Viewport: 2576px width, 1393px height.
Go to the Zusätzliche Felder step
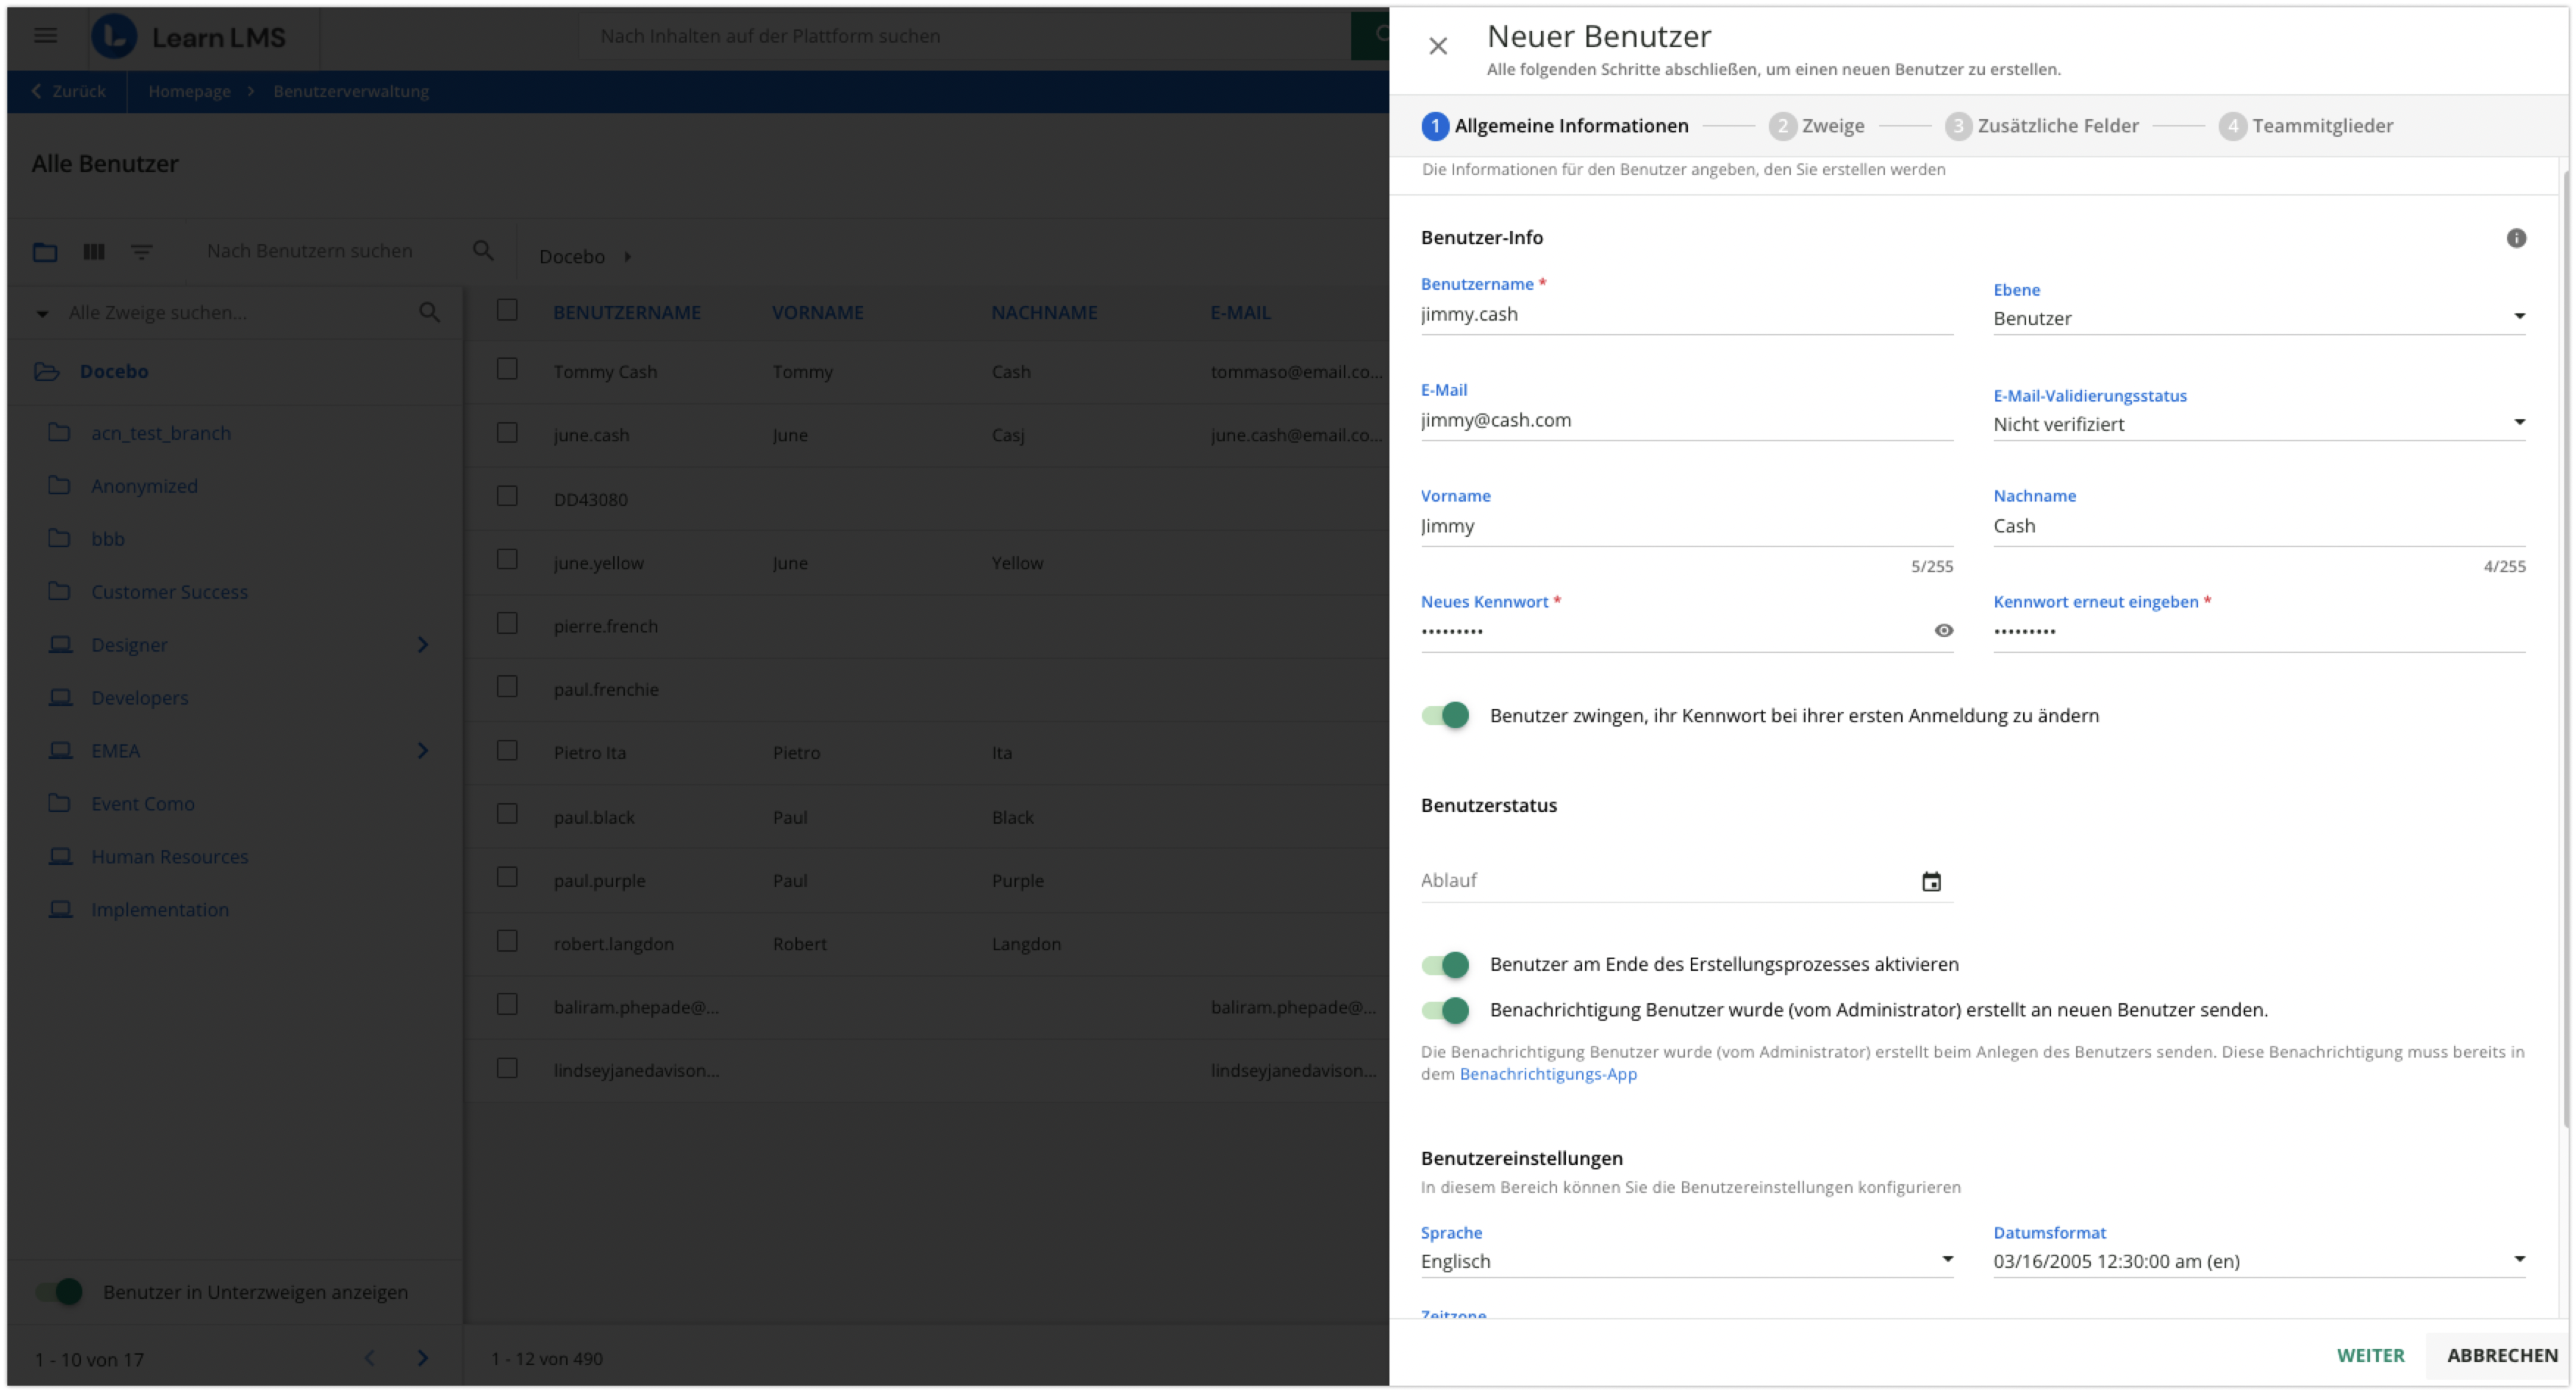coord(2042,126)
